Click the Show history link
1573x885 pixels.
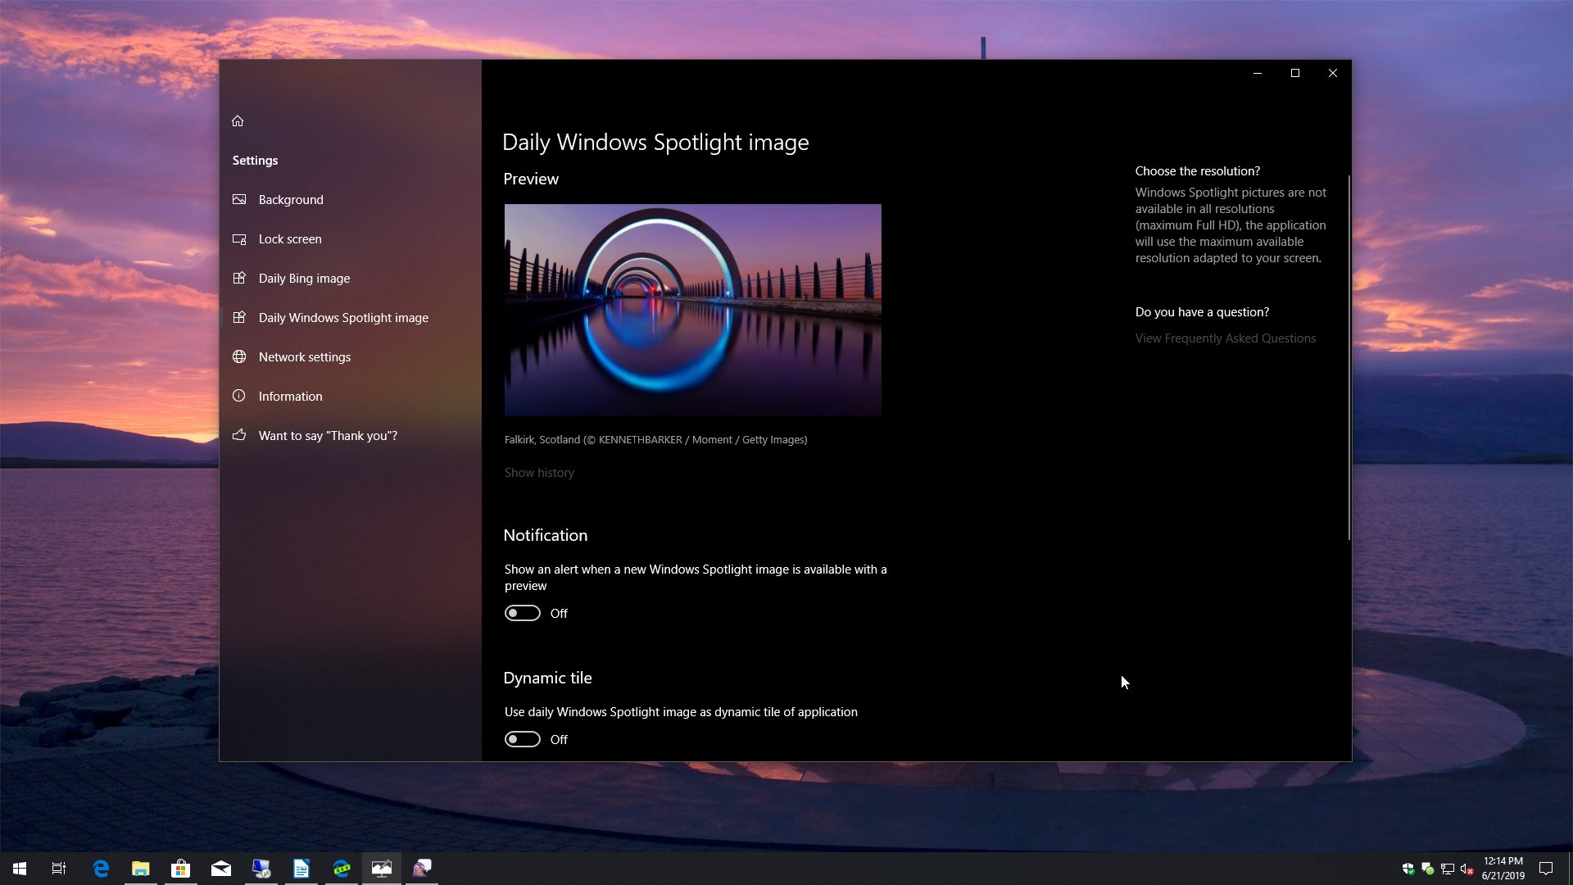pos(539,473)
